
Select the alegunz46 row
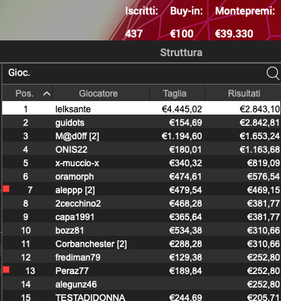coord(142,285)
